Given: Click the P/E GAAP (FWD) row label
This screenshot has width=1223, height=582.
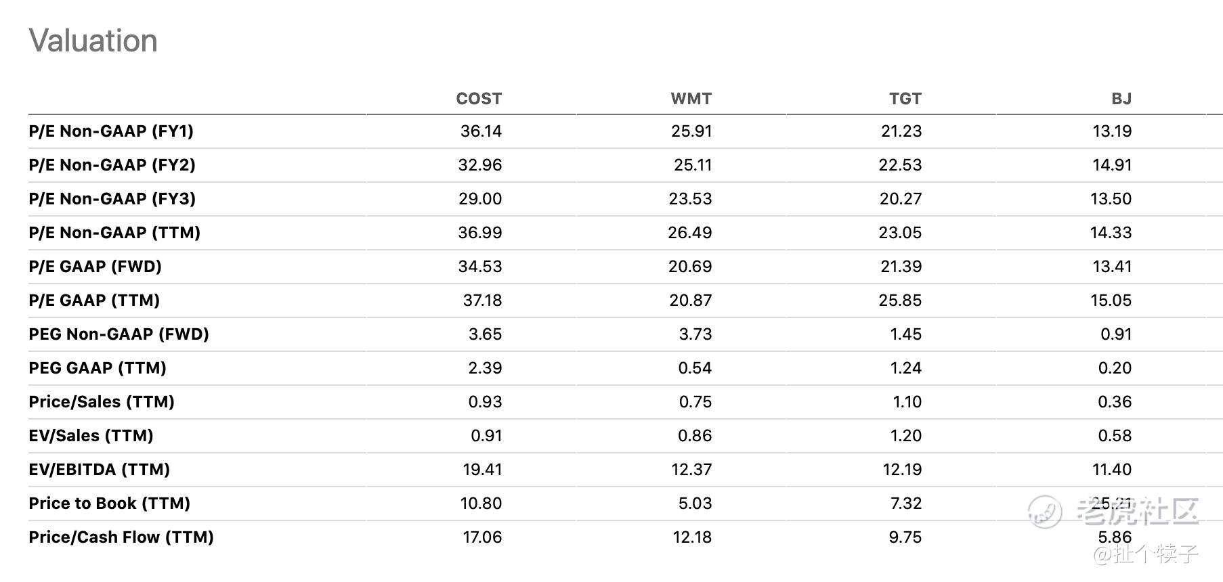Looking at the screenshot, I should tap(95, 267).
